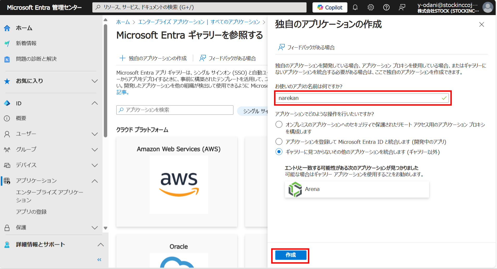Click the overview info icon
The width and height of the screenshot is (497, 269).
7,119
